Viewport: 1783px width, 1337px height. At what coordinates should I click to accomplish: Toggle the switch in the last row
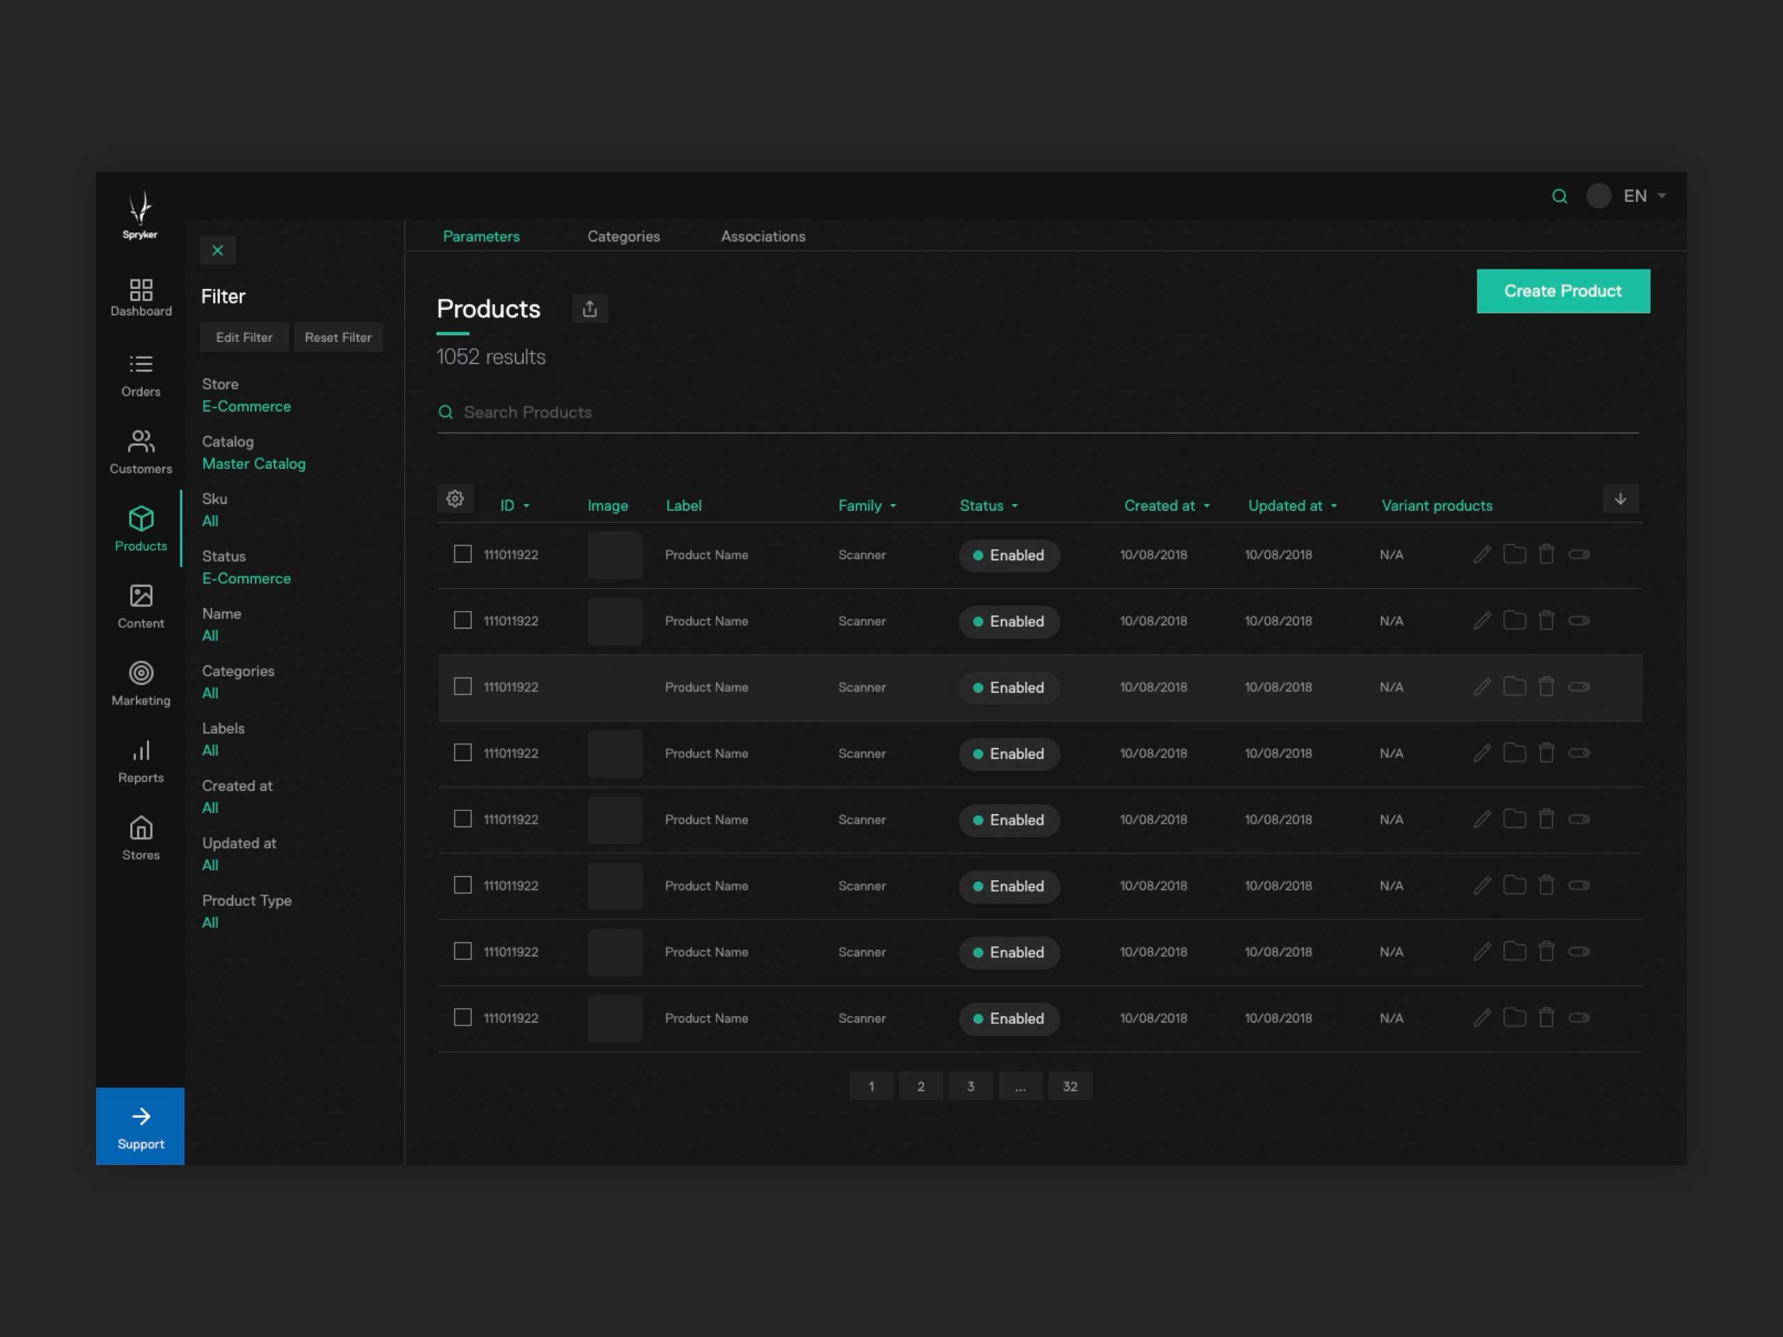(1578, 1018)
